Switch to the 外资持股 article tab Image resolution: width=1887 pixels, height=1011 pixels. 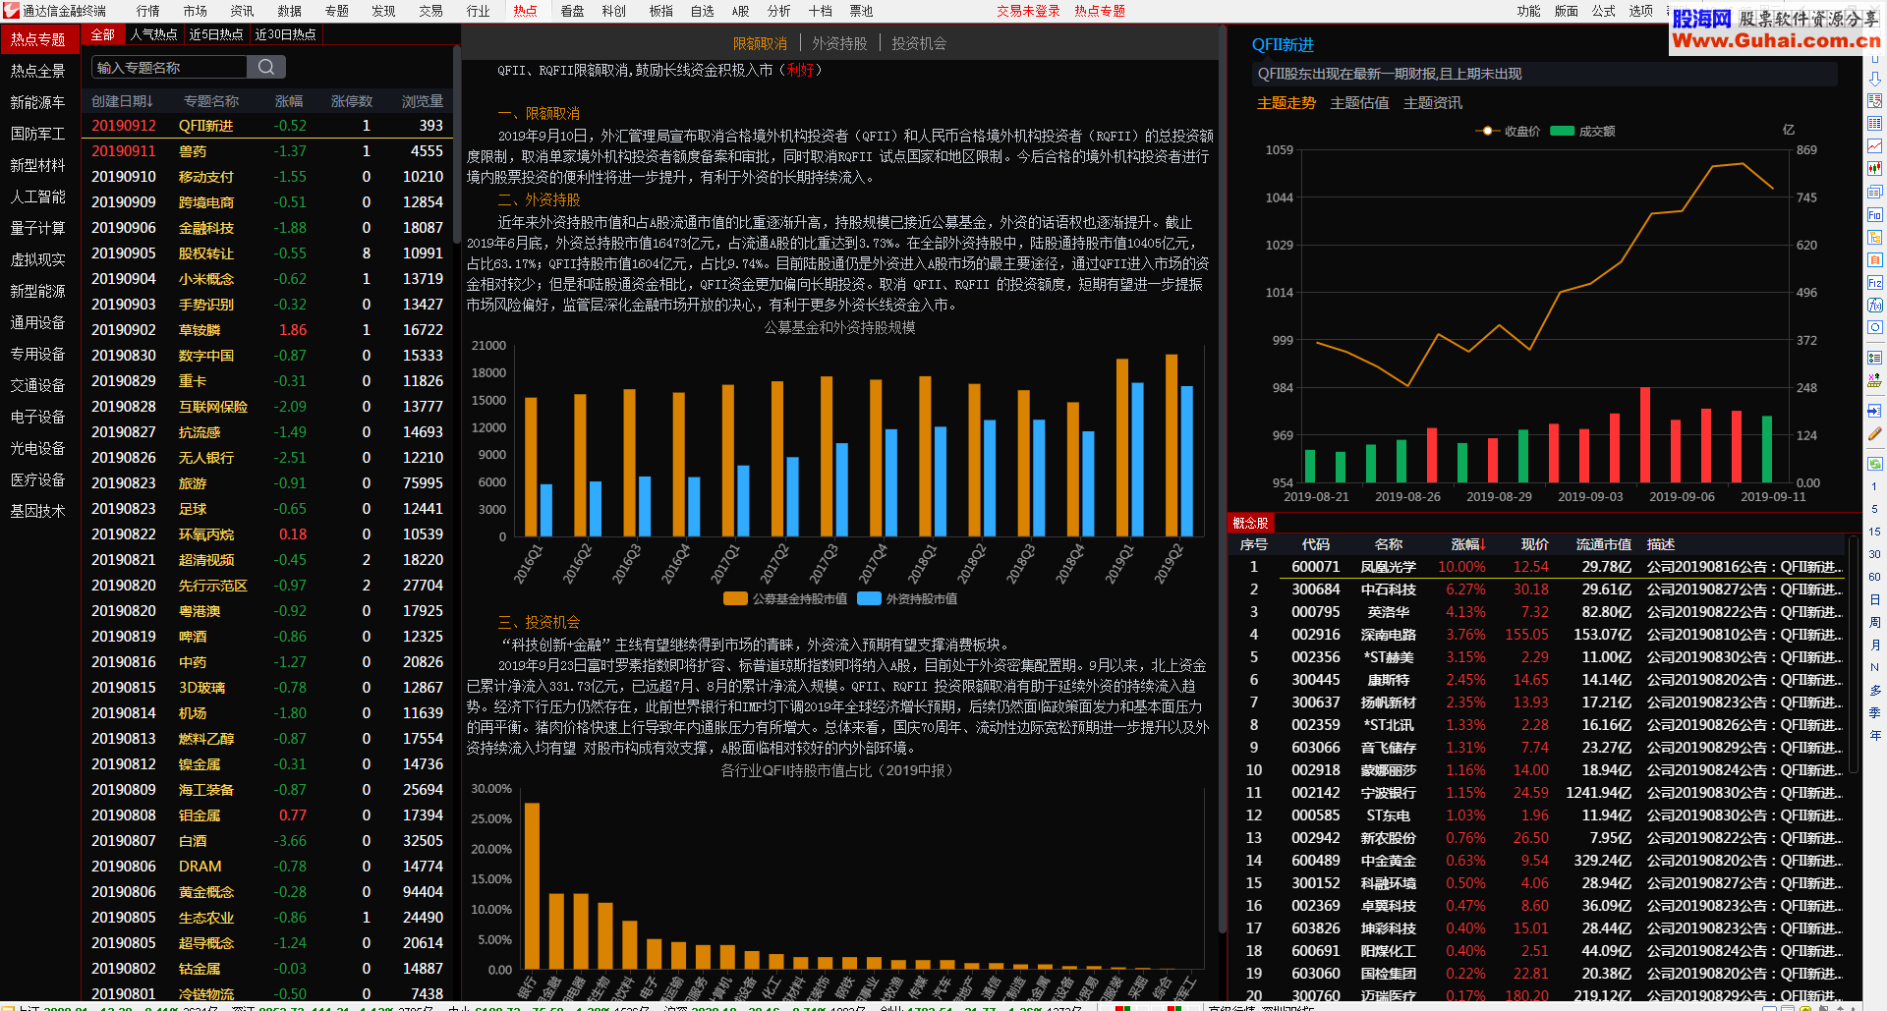839,43
